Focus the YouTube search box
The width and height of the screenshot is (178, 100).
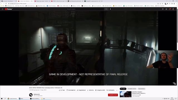pos(85,9)
